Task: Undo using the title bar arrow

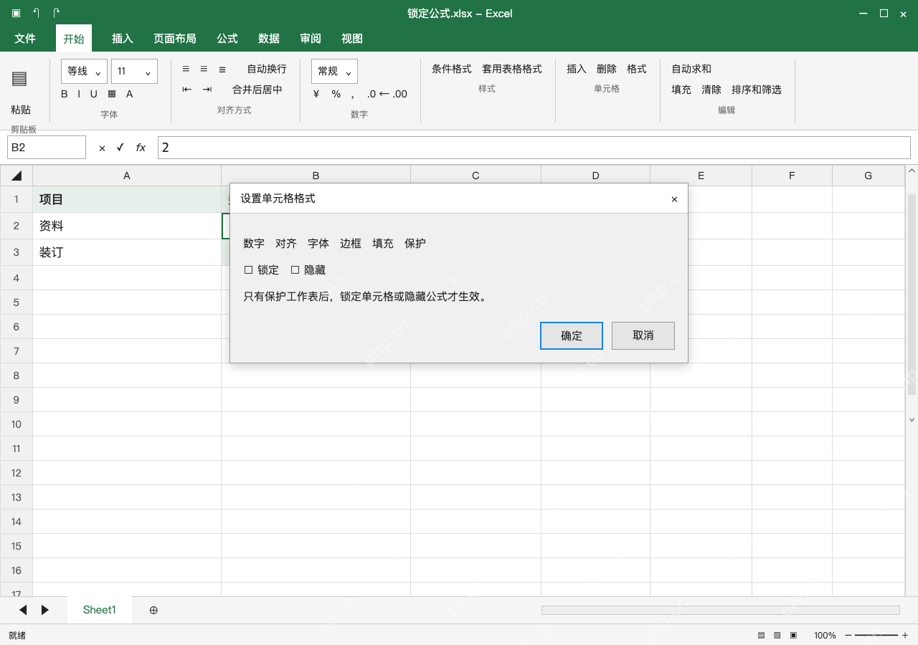Action: (x=36, y=13)
